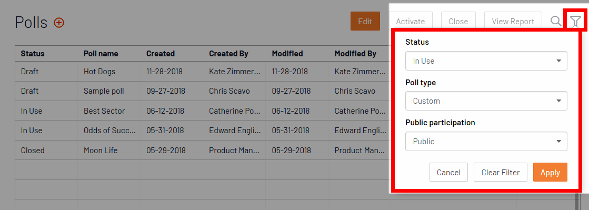
Task: Sort by the Poll name column header
Action: (x=101, y=54)
